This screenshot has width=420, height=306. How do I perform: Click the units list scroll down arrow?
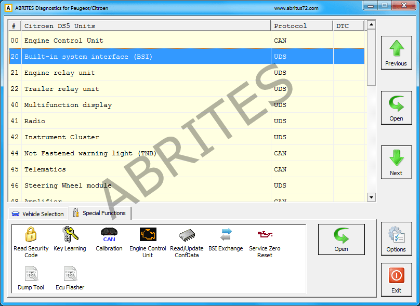[371, 197]
